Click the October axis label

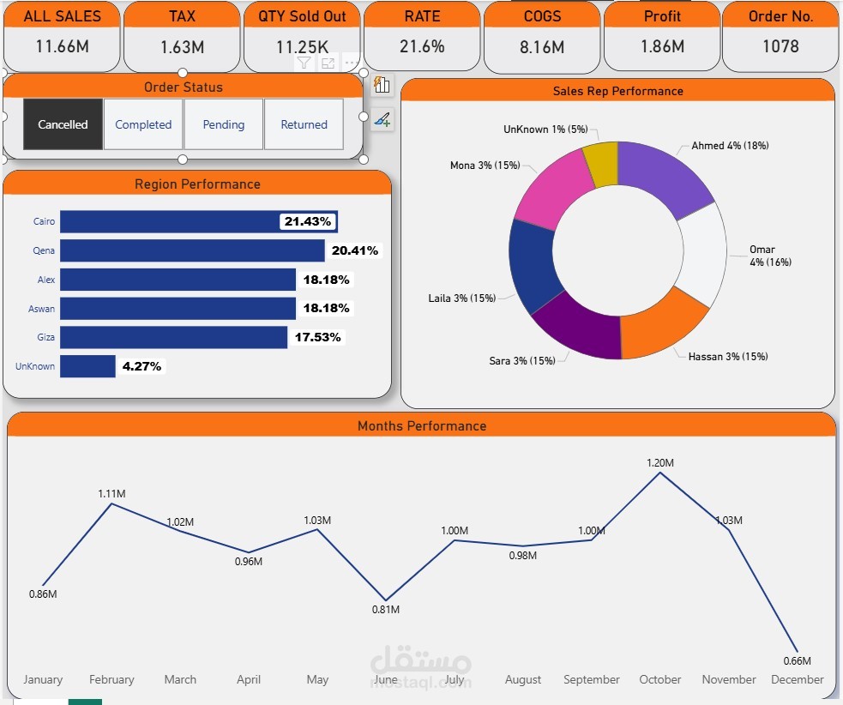(659, 679)
